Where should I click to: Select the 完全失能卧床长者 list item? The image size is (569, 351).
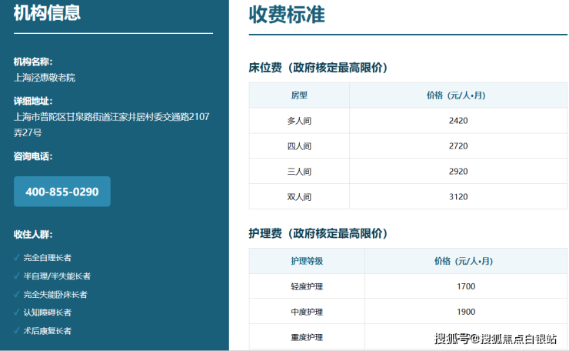pyautogui.click(x=55, y=294)
